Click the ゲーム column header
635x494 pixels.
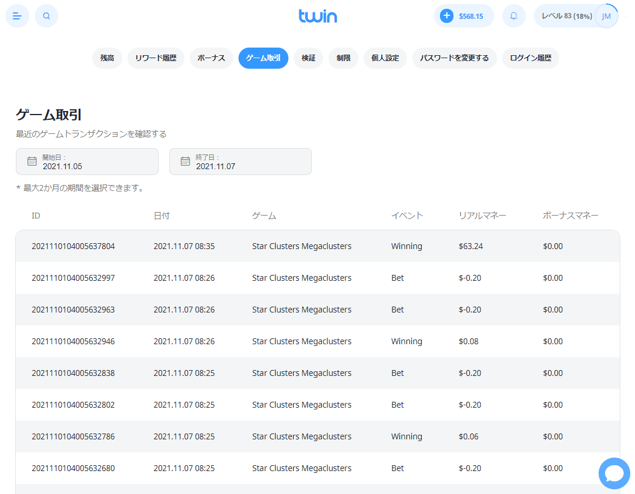click(264, 216)
